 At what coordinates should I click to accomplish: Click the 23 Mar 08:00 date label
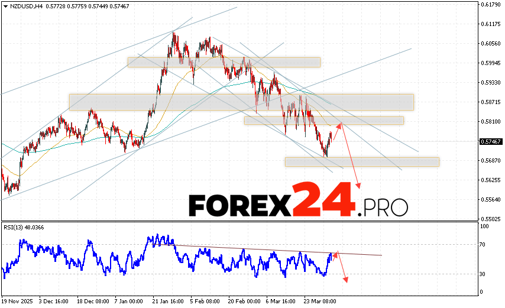click(x=321, y=300)
